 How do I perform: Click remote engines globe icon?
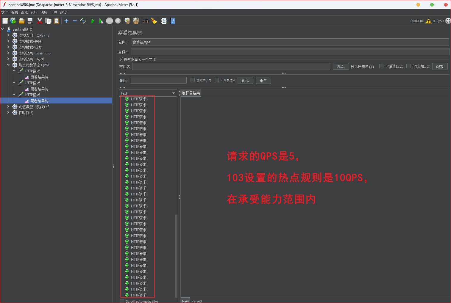[x=448, y=21]
